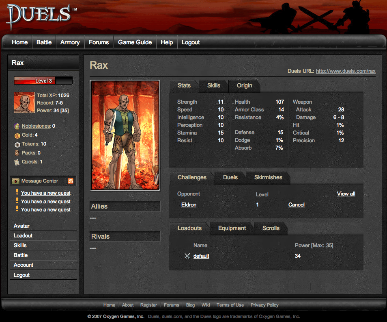This screenshot has height=322, width=387.
Task: Cancel the challenge against Eldron
Action: 297,205
